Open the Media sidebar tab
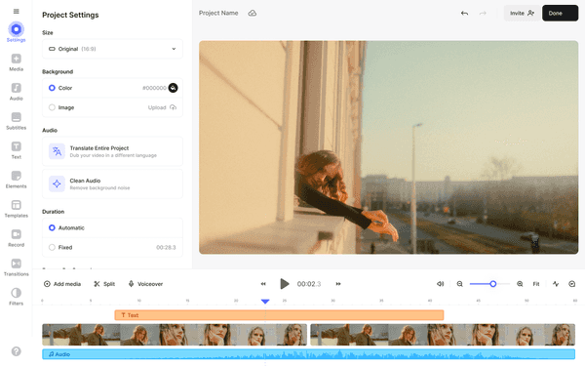 pos(16,62)
